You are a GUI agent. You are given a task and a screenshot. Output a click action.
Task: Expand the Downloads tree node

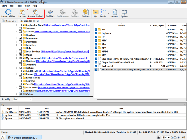click(17, 42)
